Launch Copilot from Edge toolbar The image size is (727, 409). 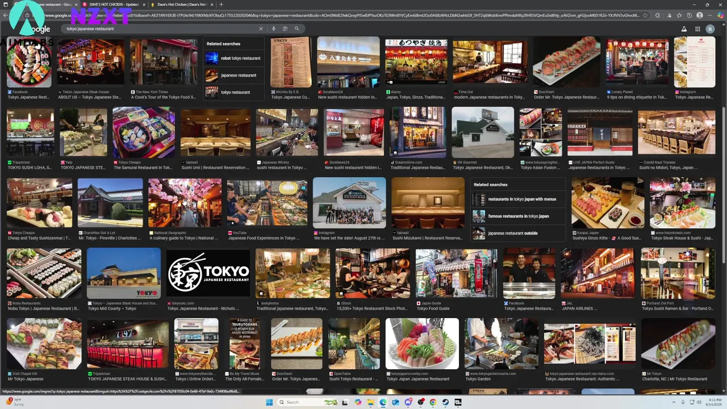[720, 15]
